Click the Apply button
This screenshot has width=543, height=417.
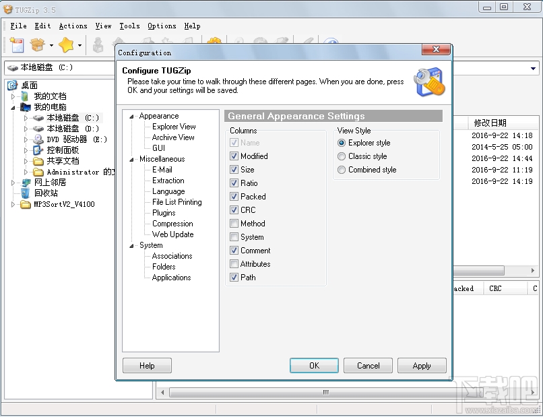tap(422, 365)
